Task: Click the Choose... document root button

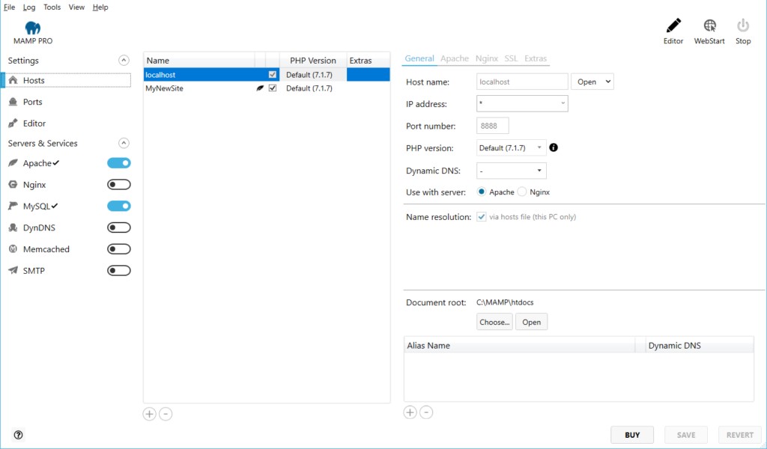Action: click(x=494, y=322)
